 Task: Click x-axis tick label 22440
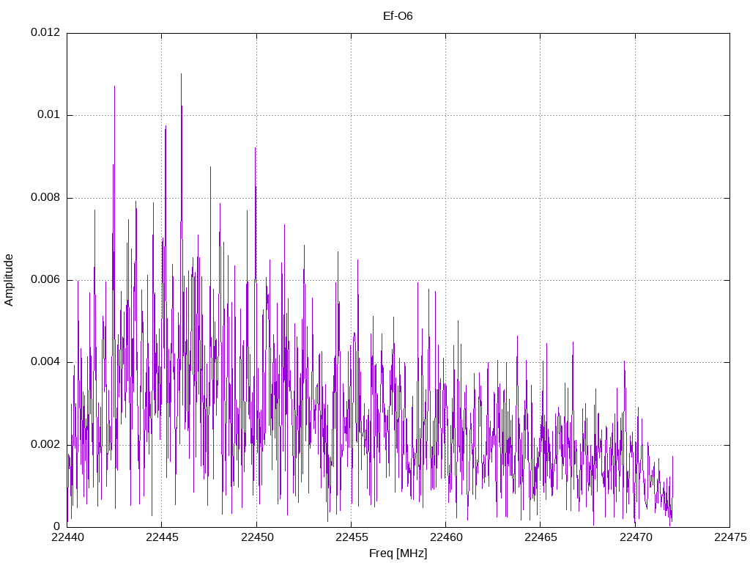click(67, 537)
